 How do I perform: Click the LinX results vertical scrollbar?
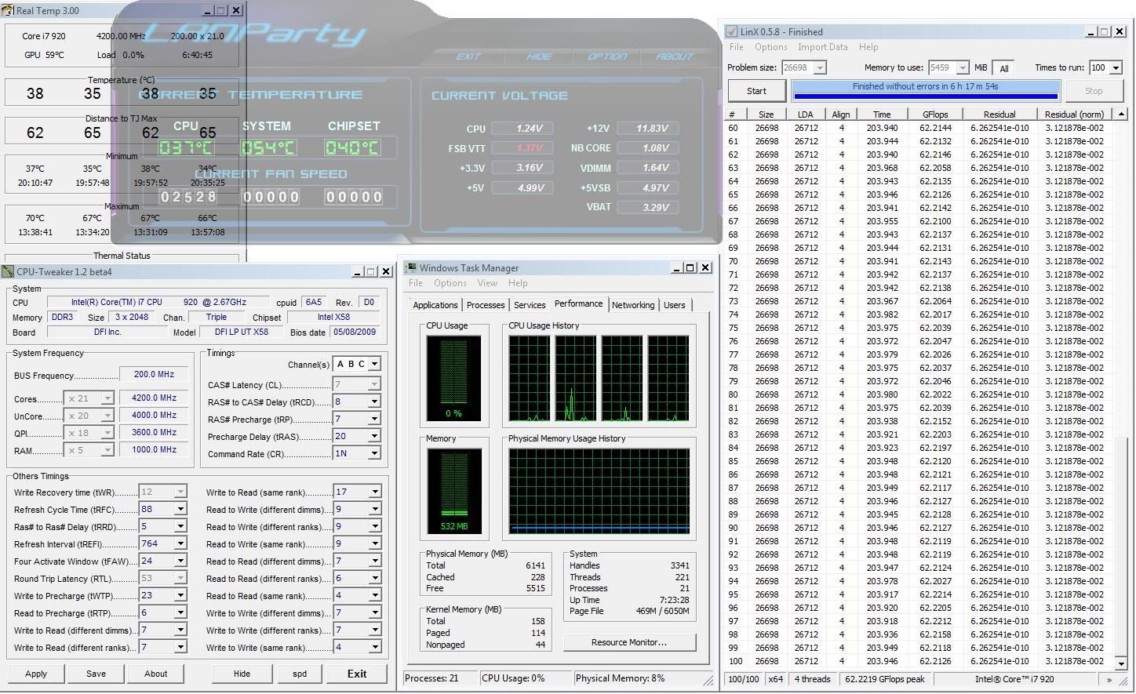click(x=1122, y=390)
